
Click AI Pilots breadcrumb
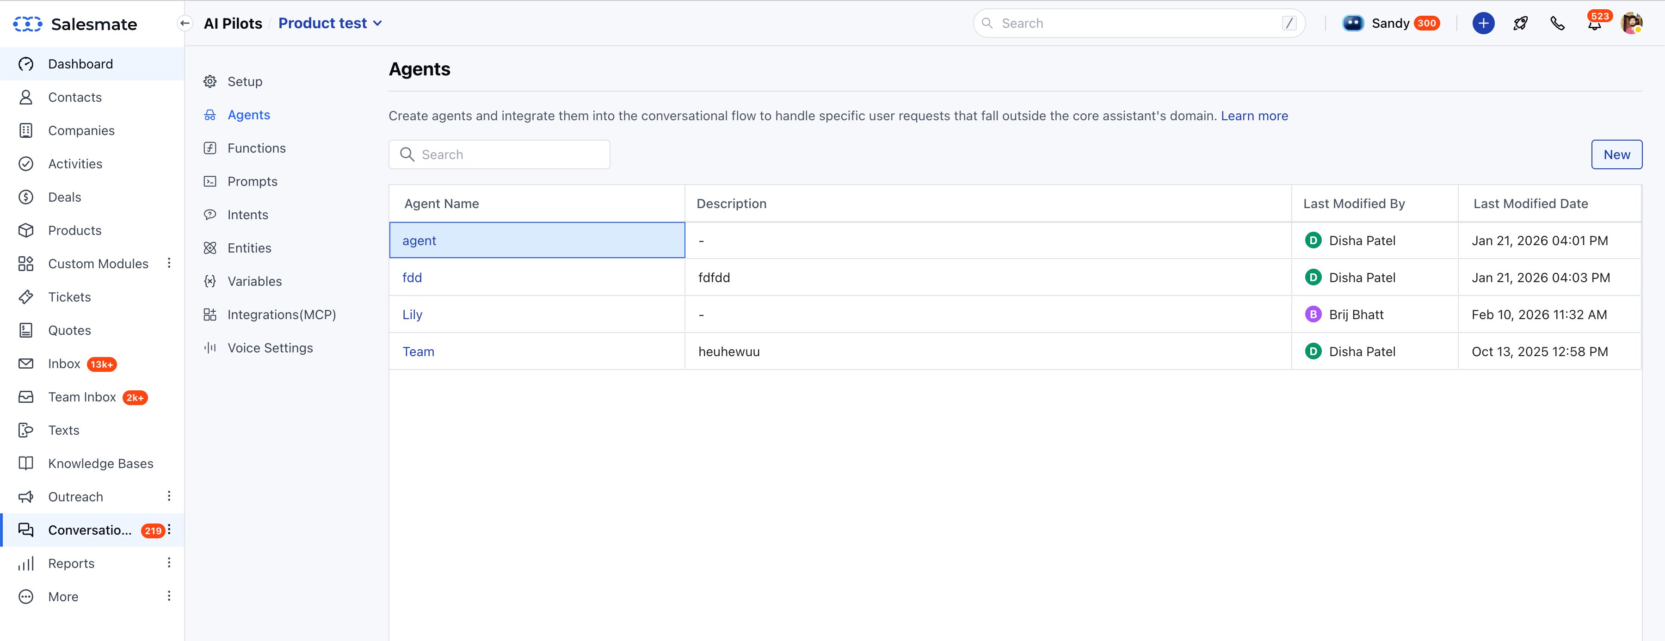coord(233,23)
